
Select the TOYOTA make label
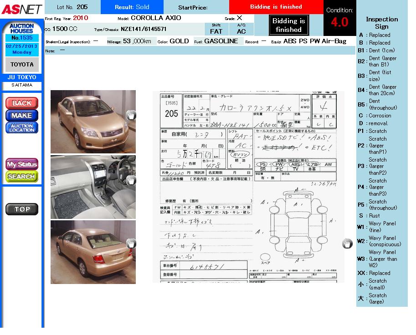point(22,65)
